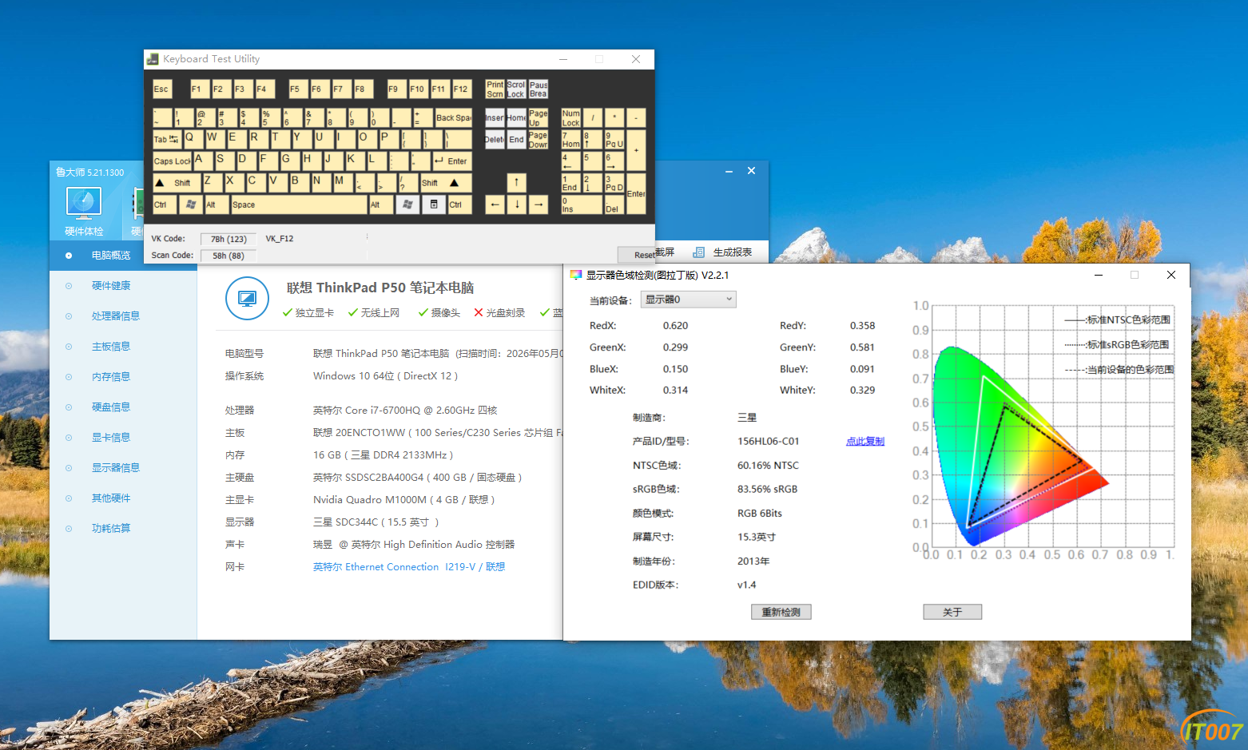Open 其他硬件 in the sidebar
This screenshot has width=1248, height=750.
pos(110,498)
